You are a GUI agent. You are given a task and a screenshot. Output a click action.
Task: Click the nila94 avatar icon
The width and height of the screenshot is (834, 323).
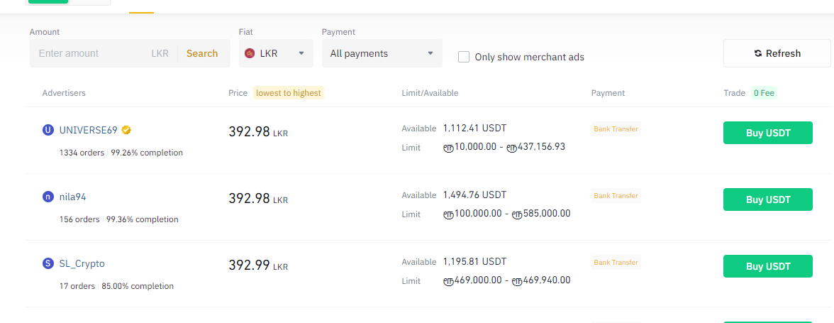(x=48, y=197)
